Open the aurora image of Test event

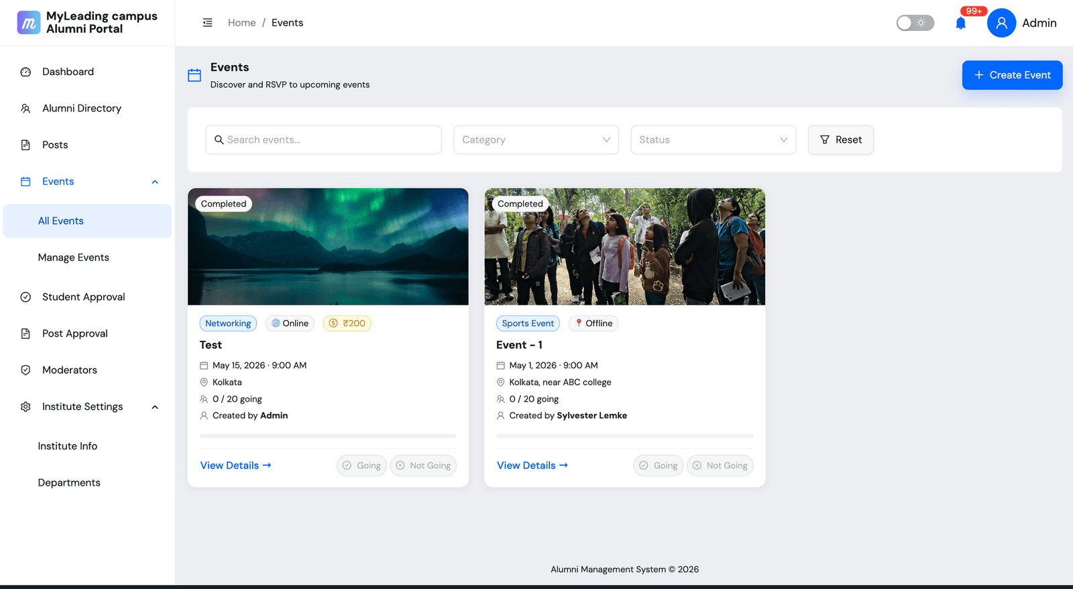tap(328, 247)
